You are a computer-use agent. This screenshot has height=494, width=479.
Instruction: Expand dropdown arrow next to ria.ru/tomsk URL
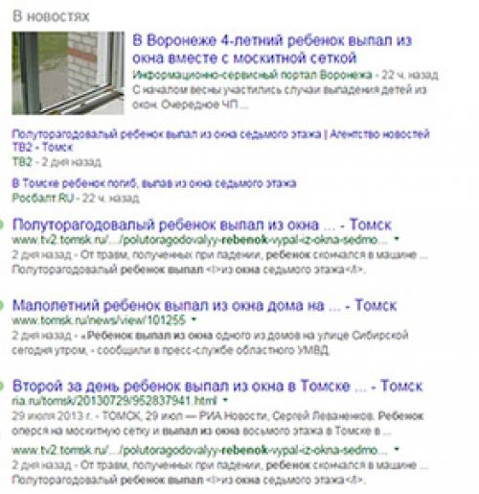coord(225,400)
